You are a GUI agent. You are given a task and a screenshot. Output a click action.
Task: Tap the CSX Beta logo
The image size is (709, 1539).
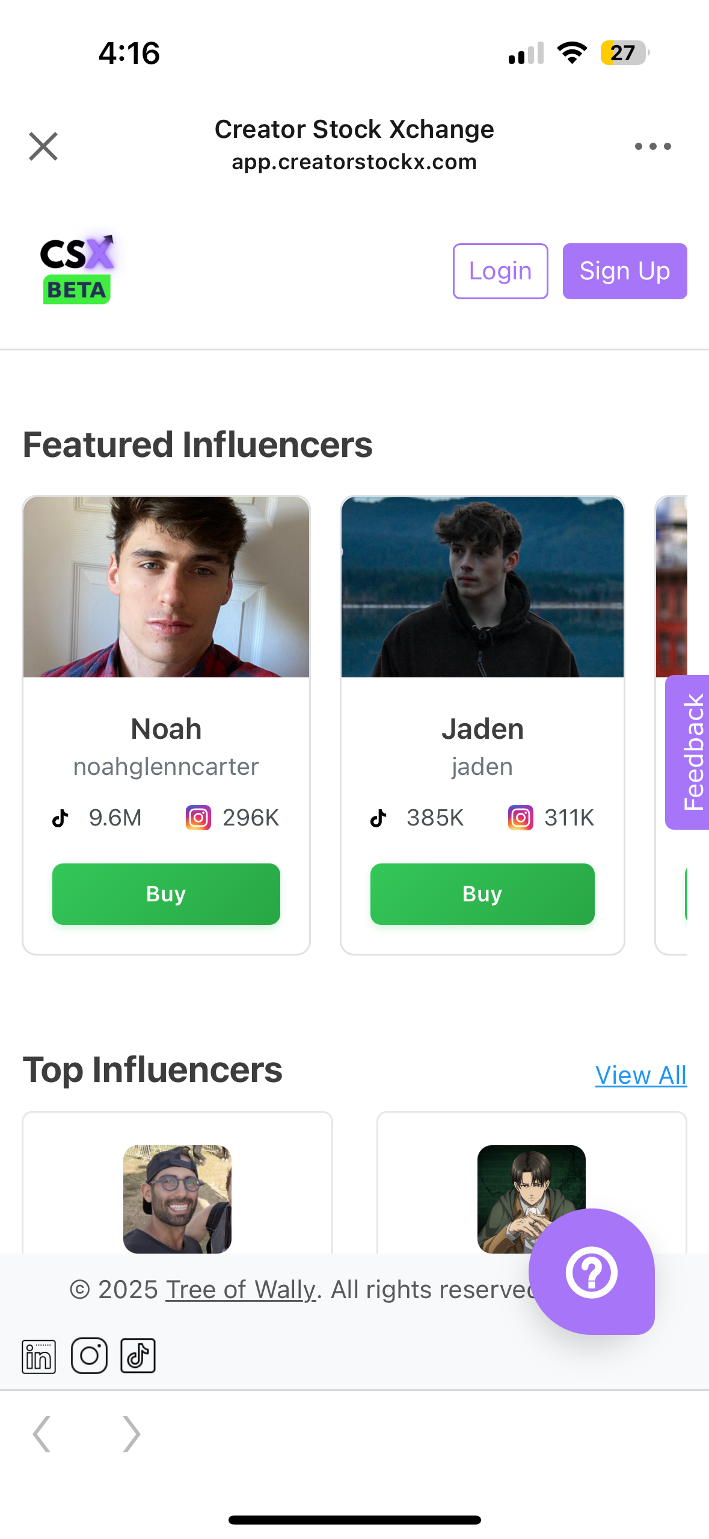[x=76, y=270]
